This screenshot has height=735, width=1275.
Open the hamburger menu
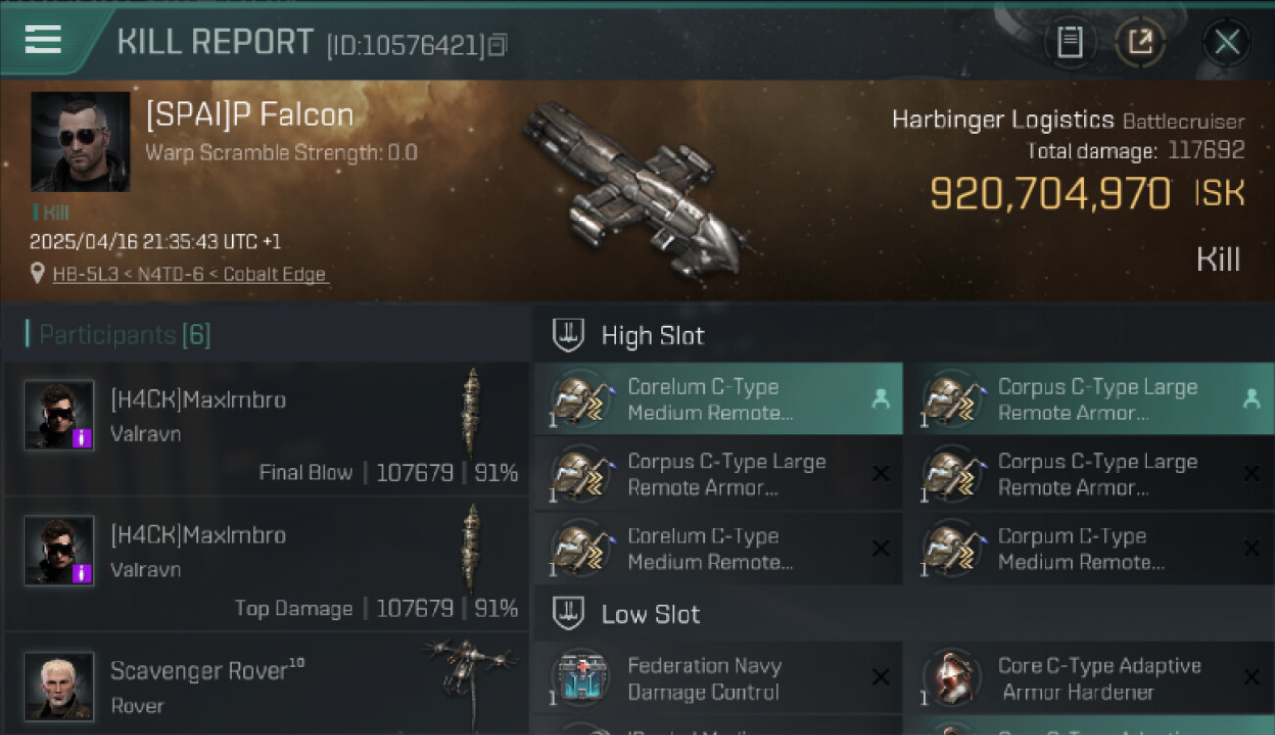click(43, 39)
